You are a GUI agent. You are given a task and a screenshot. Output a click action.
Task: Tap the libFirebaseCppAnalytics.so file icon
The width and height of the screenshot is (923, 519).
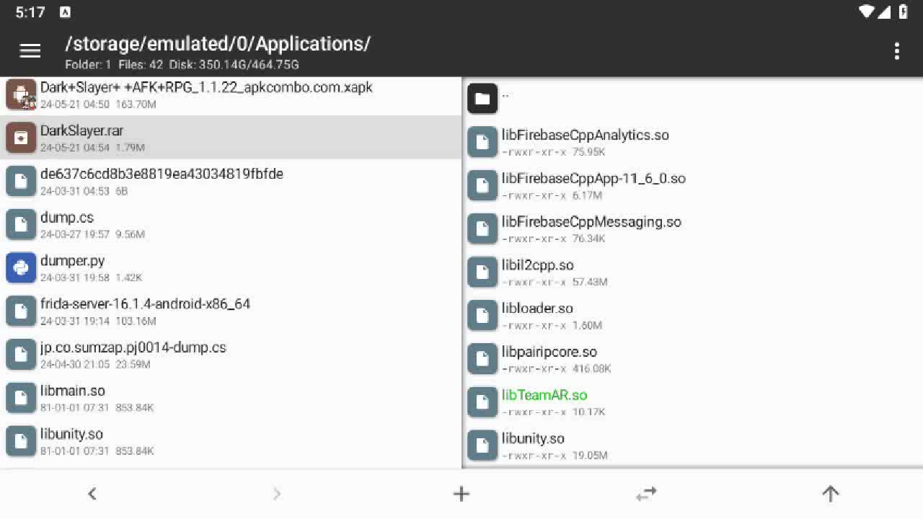[x=482, y=142]
